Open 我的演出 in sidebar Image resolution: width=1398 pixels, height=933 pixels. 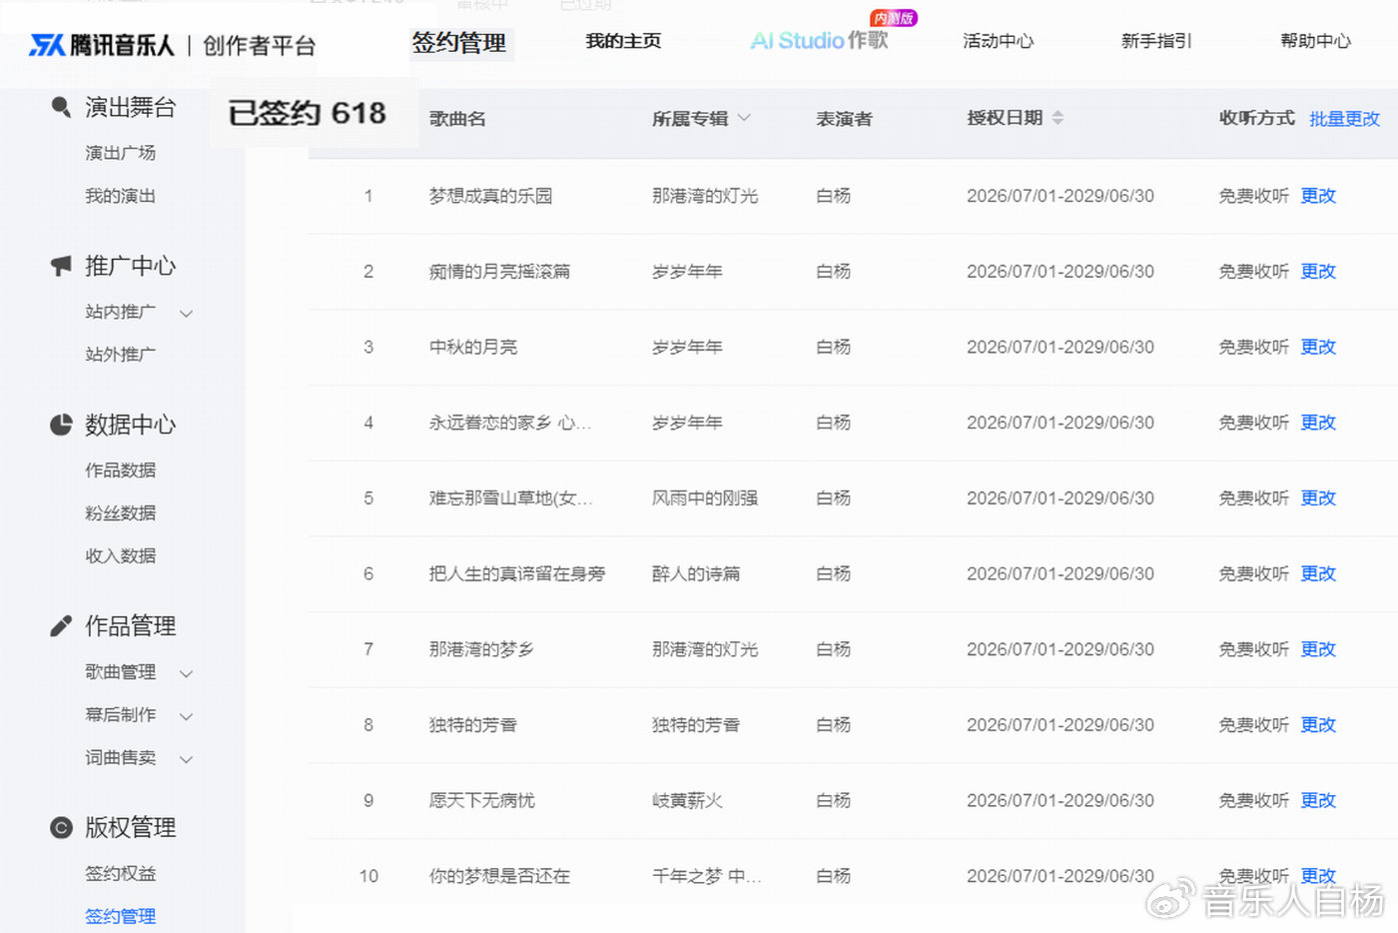(120, 196)
